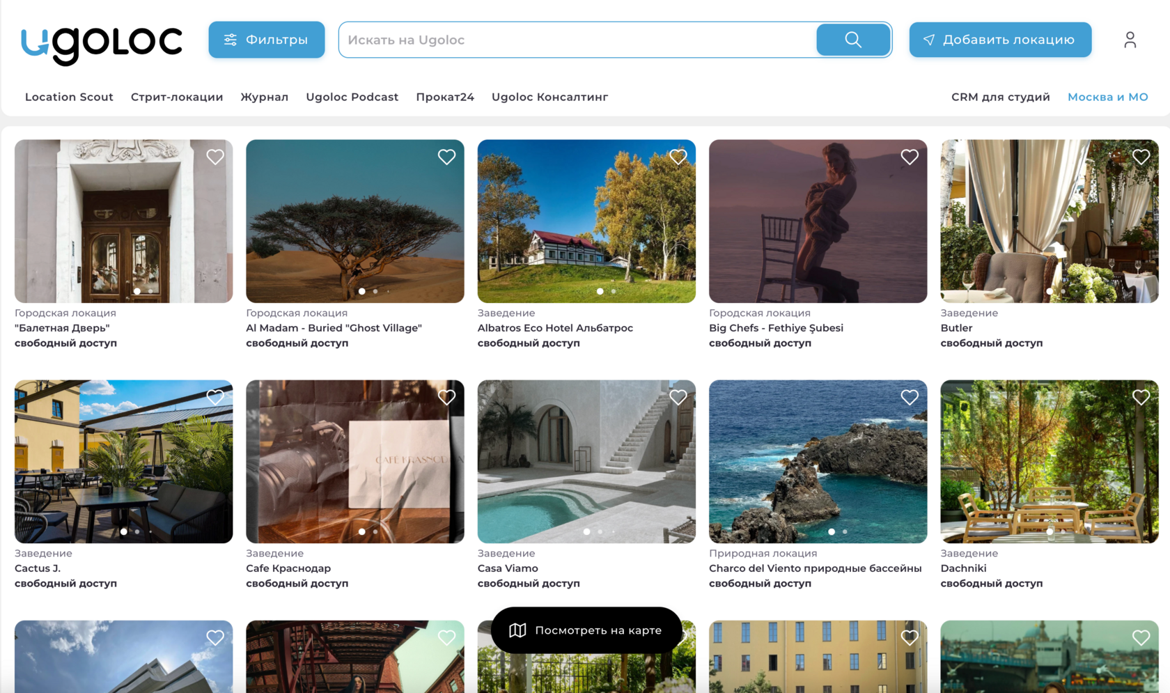Focus the Искать на Ugoloc search field
This screenshot has width=1170, height=693.
pyautogui.click(x=577, y=40)
